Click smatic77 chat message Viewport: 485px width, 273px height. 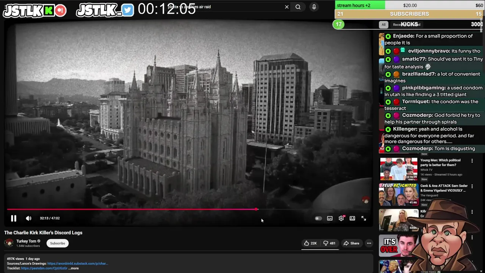point(434,63)
